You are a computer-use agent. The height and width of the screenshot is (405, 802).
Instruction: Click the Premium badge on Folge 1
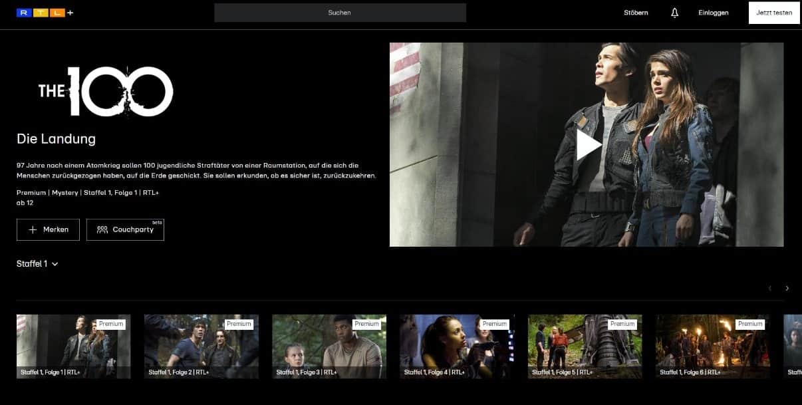111,324
